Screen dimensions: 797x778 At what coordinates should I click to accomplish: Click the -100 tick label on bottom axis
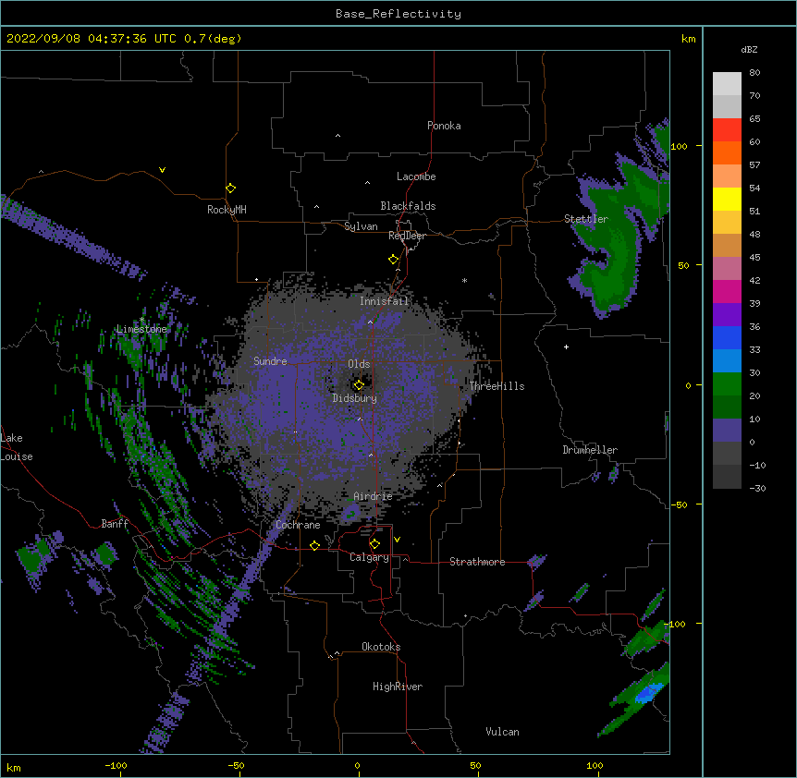(x=116, y=765)
